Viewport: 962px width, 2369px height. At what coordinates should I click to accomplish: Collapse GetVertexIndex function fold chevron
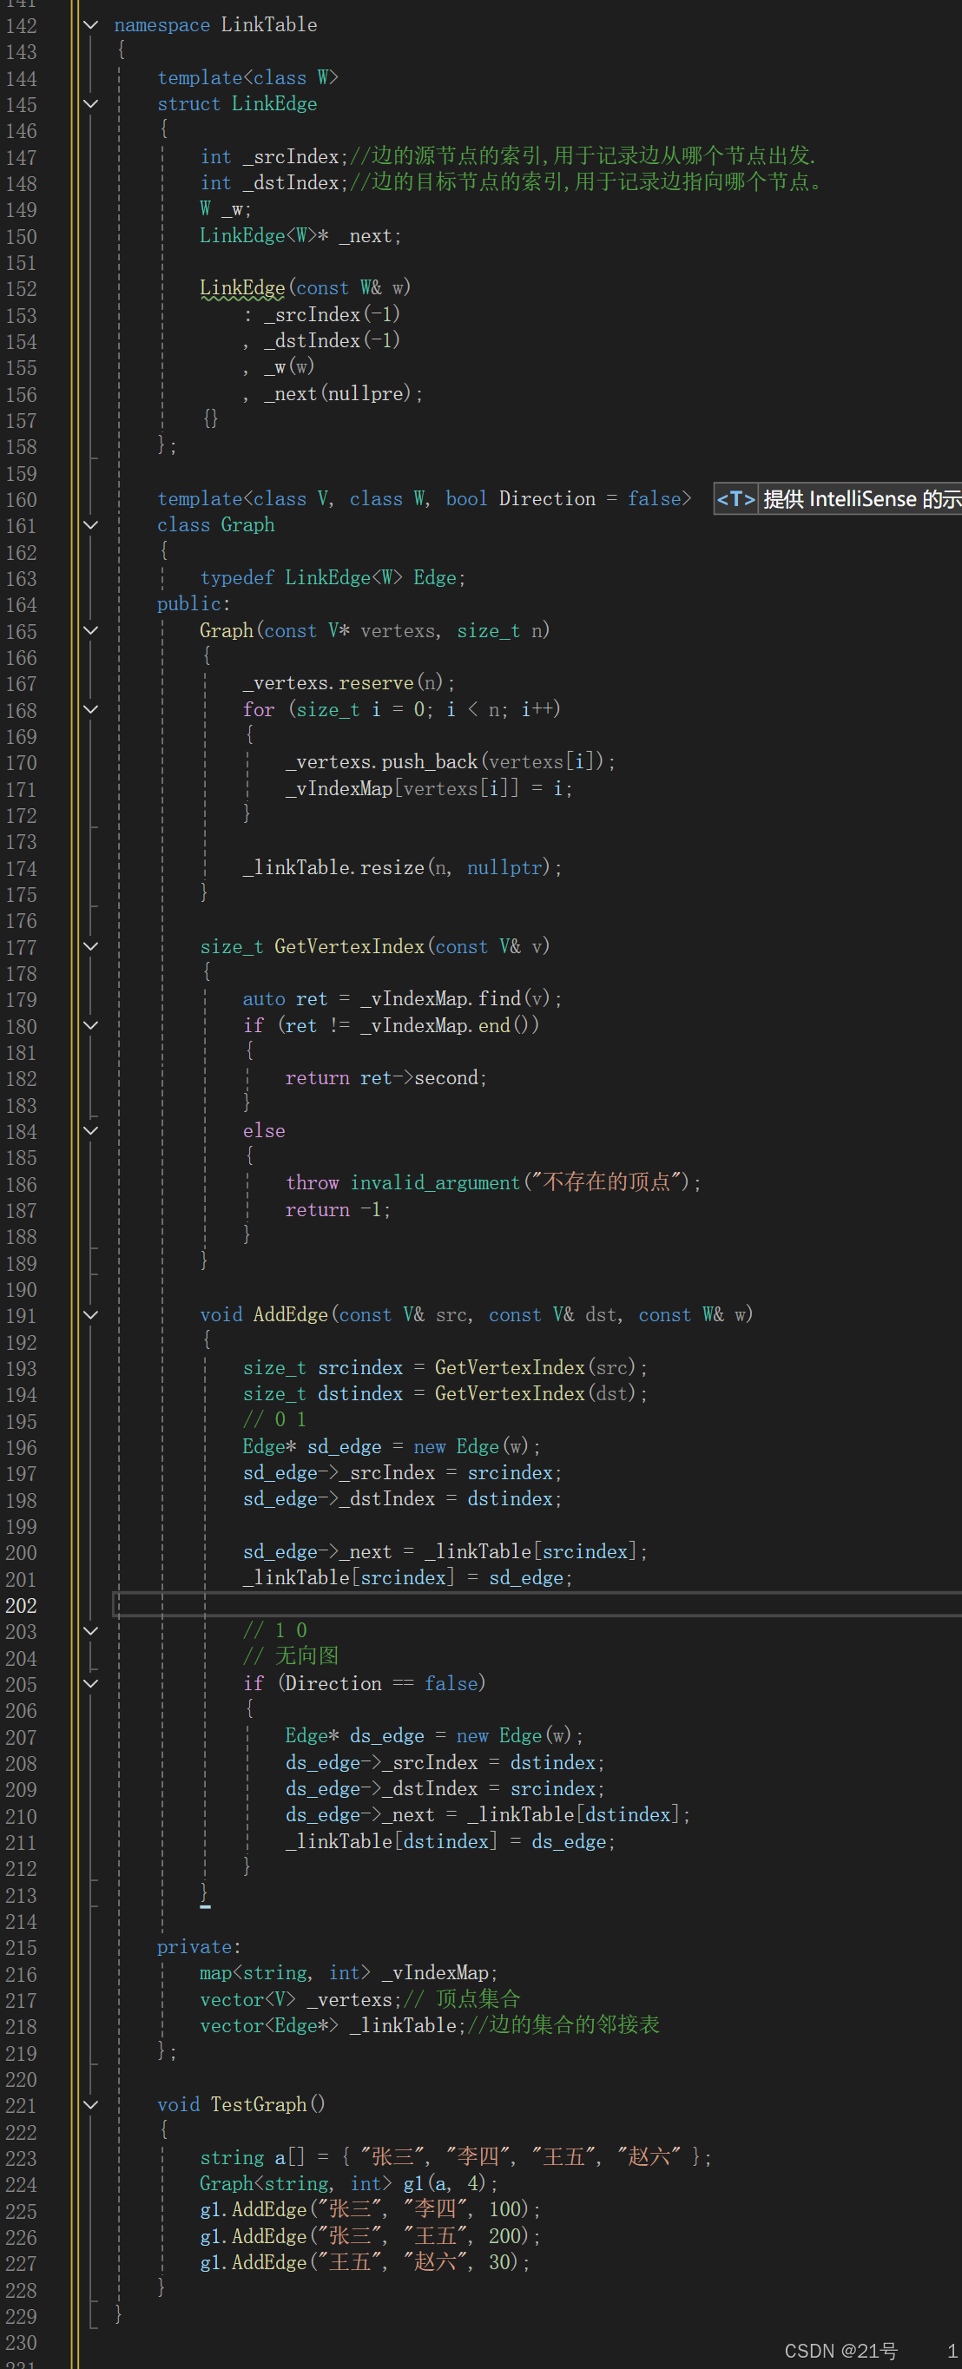pos(91,946)
